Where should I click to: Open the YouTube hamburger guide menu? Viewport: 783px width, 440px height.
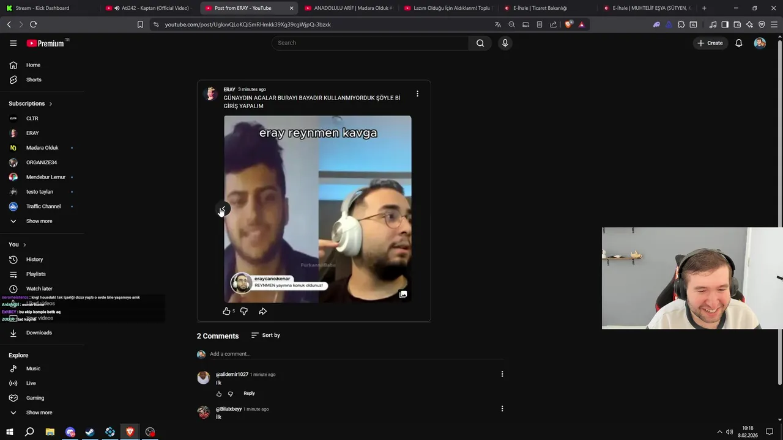coord(13,43)
